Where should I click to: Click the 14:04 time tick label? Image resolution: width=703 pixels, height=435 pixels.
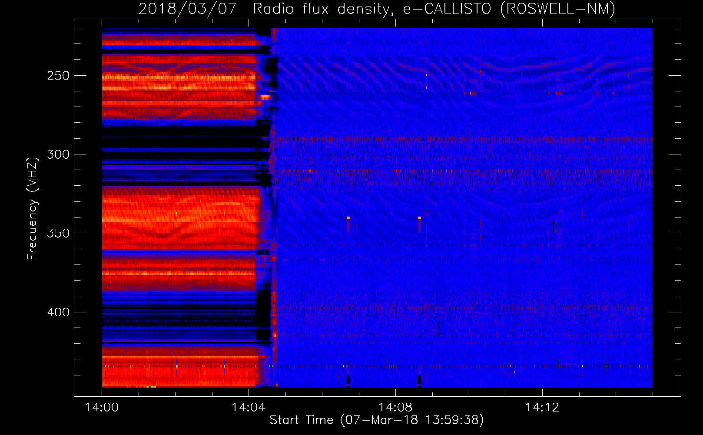(x=249, y=408)
